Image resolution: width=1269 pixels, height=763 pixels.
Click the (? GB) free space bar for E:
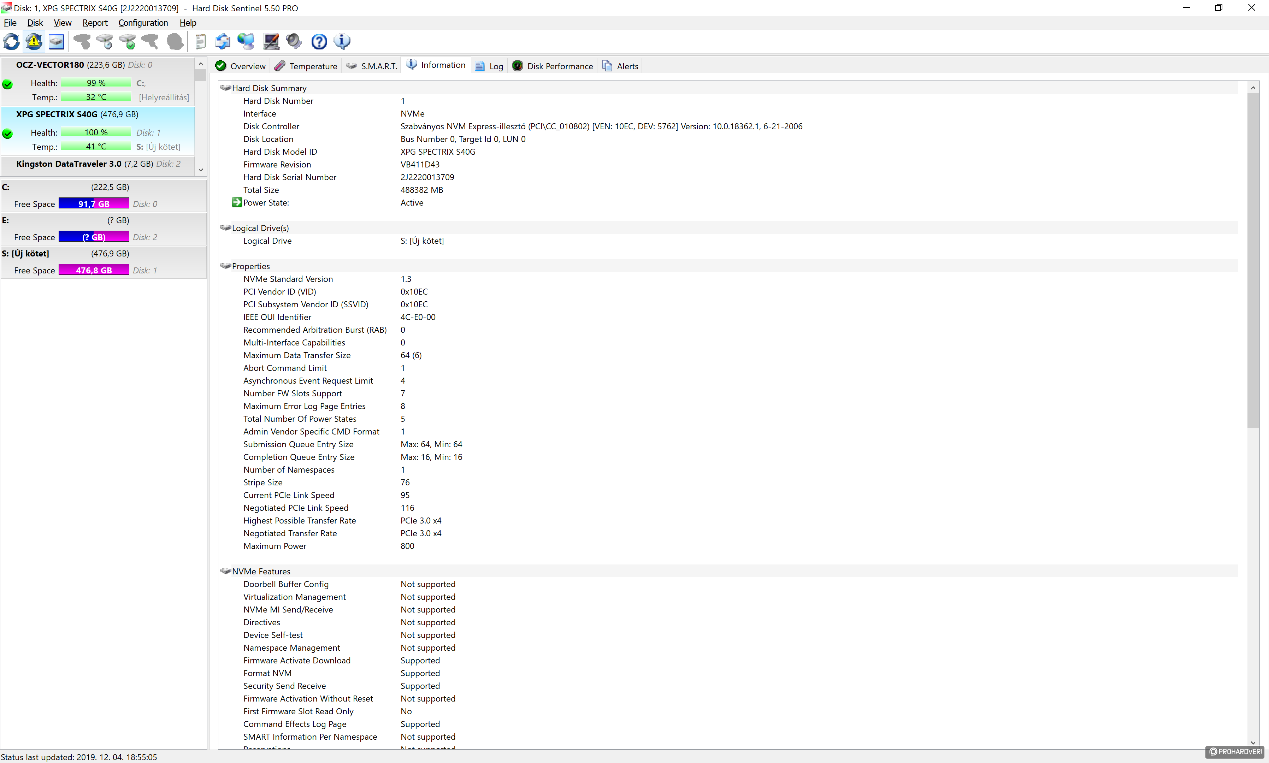tap(94, 237)
